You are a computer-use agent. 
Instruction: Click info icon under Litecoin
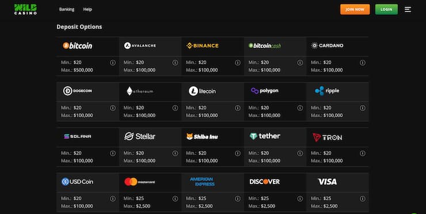[x=237, y=108]
